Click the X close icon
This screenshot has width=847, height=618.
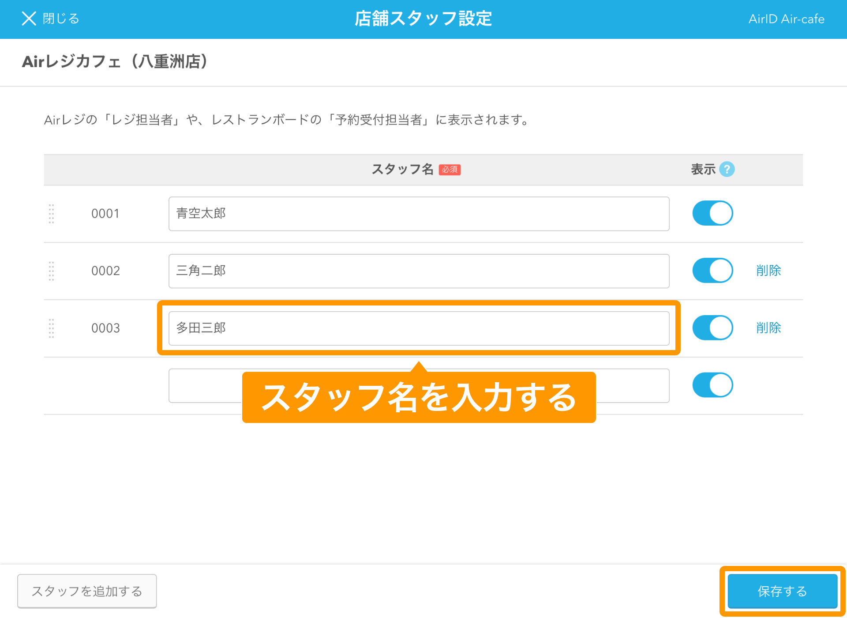[x=29, y=19]
